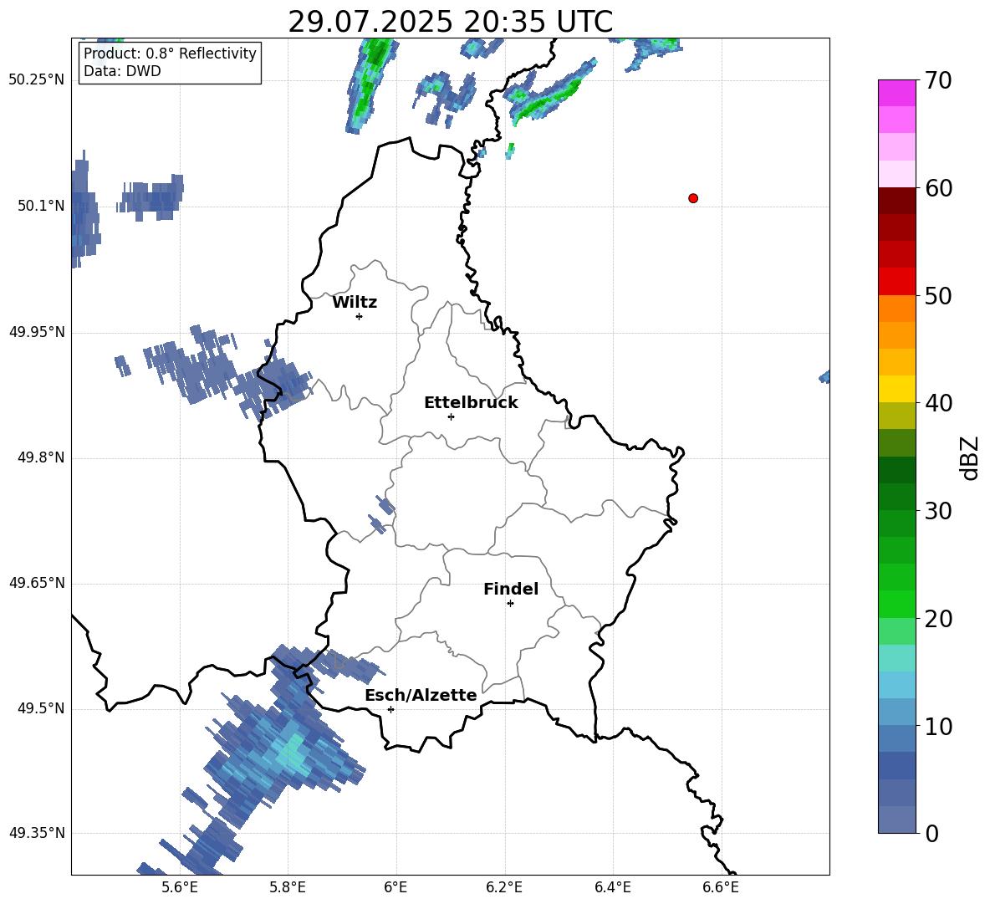
Task: Click the latitude label 50.1°N
Action: coord(42,206)
